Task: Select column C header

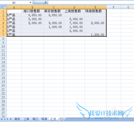Action: coord(54,7)
